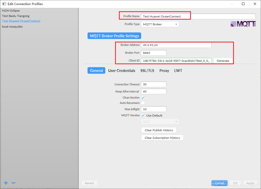Click the Keep Alive Interval label
This screenshot has width=261, height=189.
point(127,91)
